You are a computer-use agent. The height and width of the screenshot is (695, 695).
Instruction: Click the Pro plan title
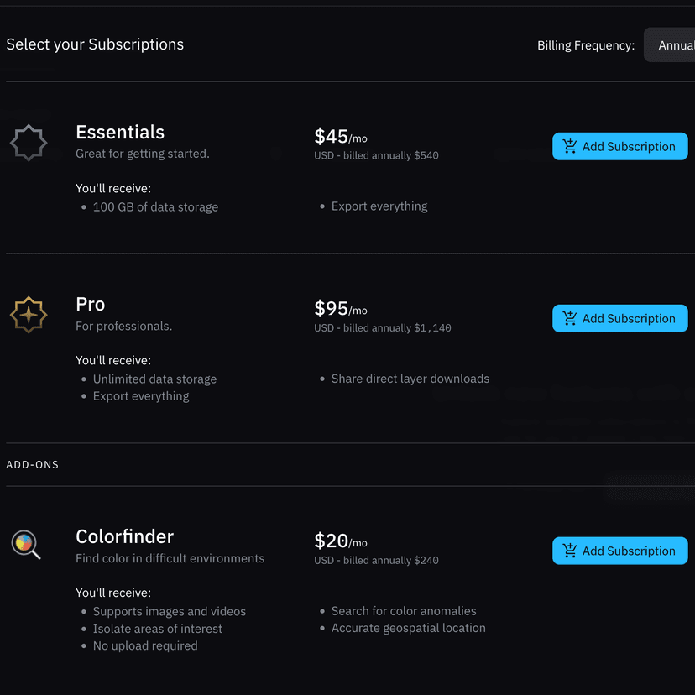pos(91,305)
